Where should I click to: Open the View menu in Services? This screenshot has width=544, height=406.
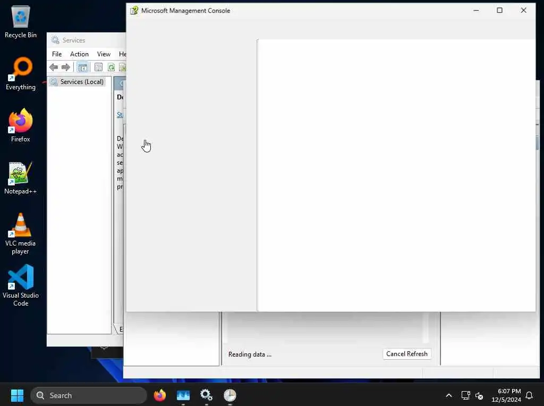click(104, 54)
